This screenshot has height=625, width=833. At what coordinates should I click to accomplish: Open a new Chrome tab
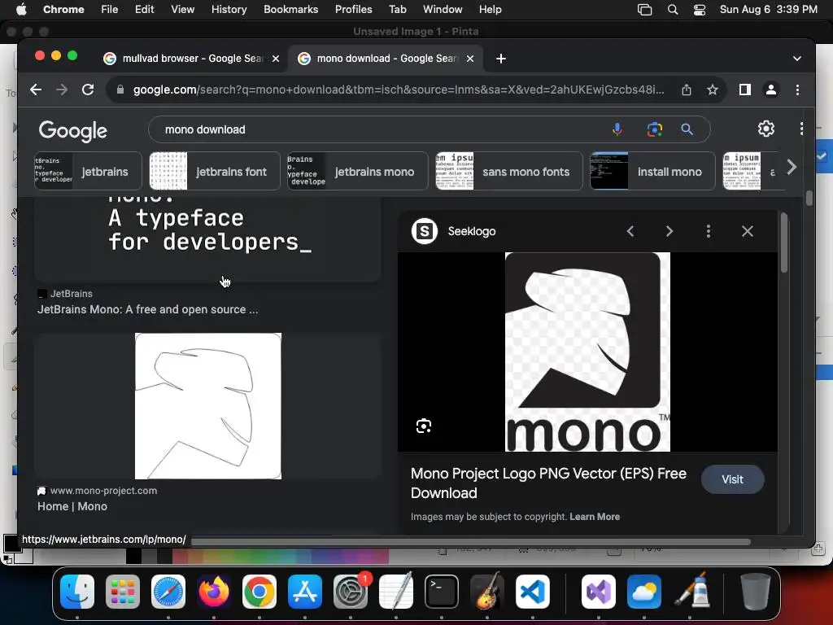pyautogui.click(x=501, y=59)
